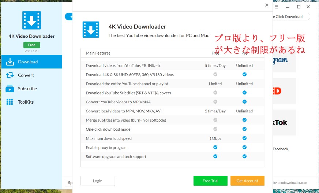Click 'Software upgrade and tech support' label
Viewport: 319px width, 193px height.
coord(116,157)
